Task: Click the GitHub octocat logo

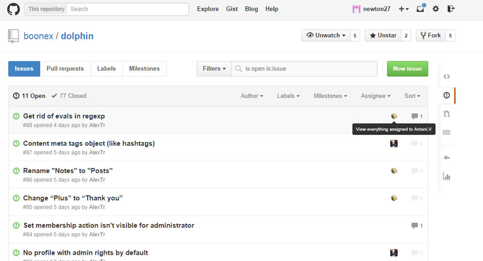Action: click(x=13, y=9)
